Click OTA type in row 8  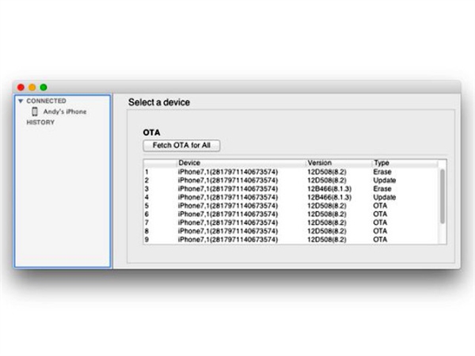click(380, 231)
